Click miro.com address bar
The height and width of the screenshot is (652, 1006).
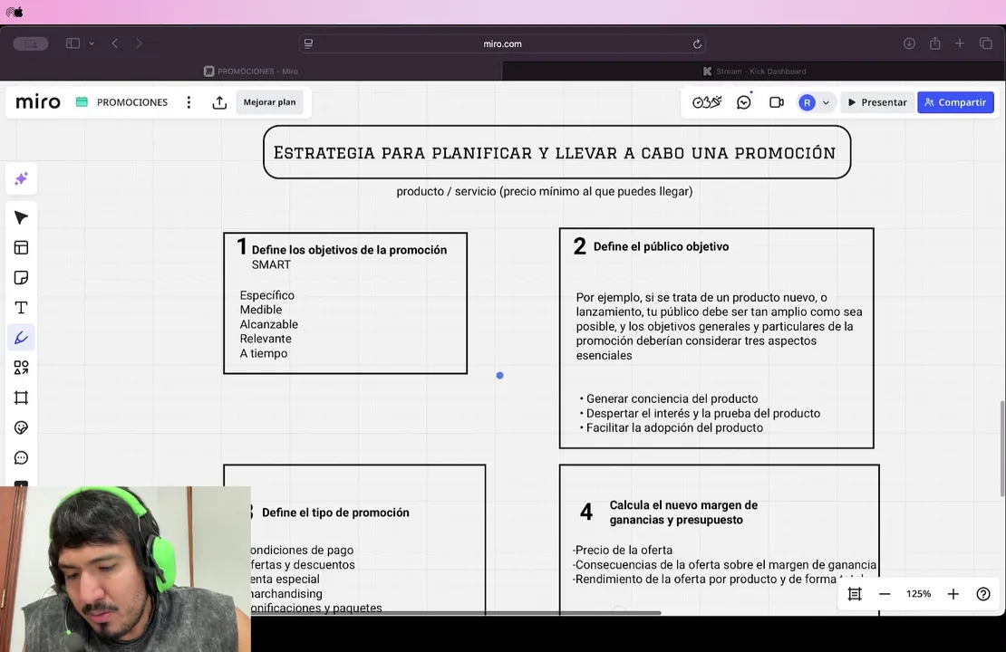tap(502, 43)
